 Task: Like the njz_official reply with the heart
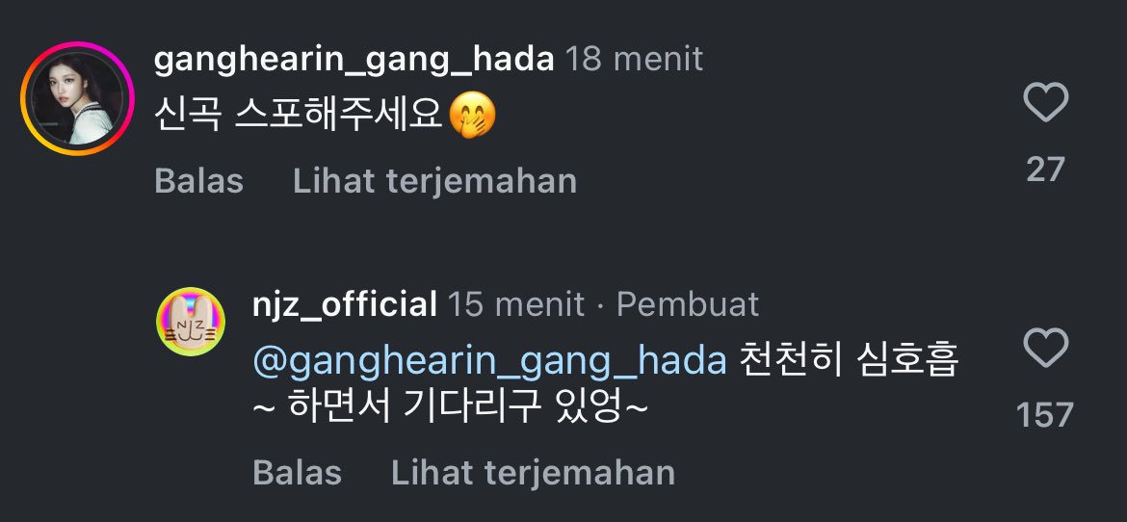pos(1045,349)
